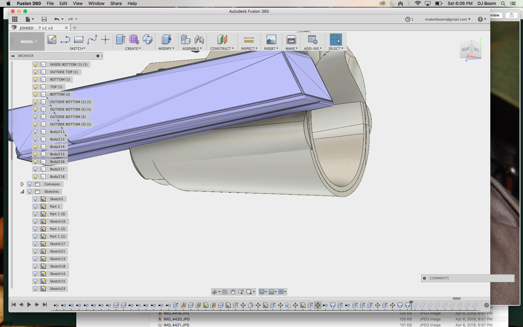Open the 3D Print make icon
This screenshot has width=523, height=327.
(x=291, y=40)
